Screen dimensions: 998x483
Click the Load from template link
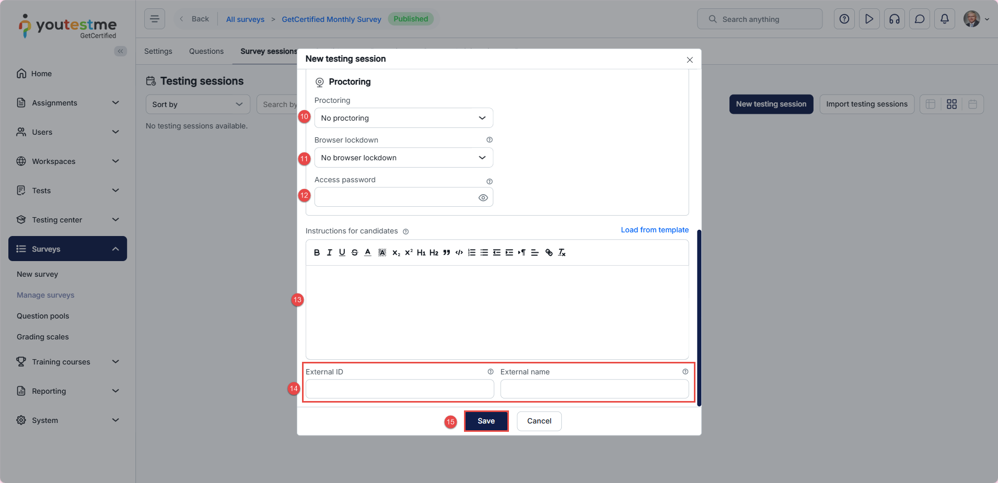[x=655, y=230]
